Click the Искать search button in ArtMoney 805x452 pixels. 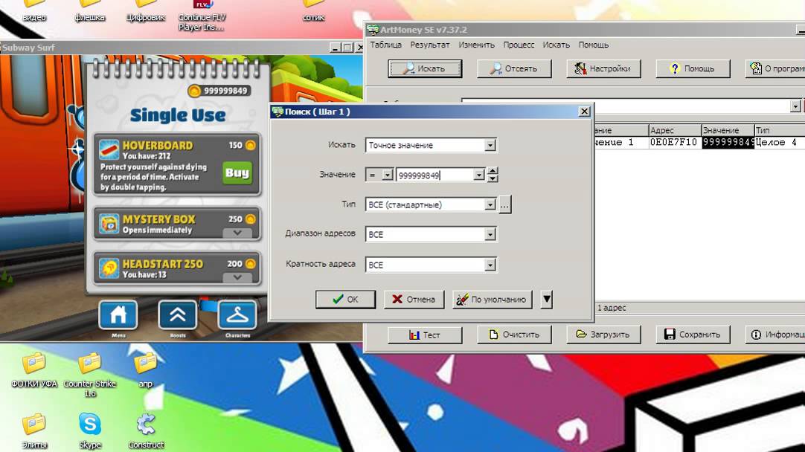tap(425, 68)
